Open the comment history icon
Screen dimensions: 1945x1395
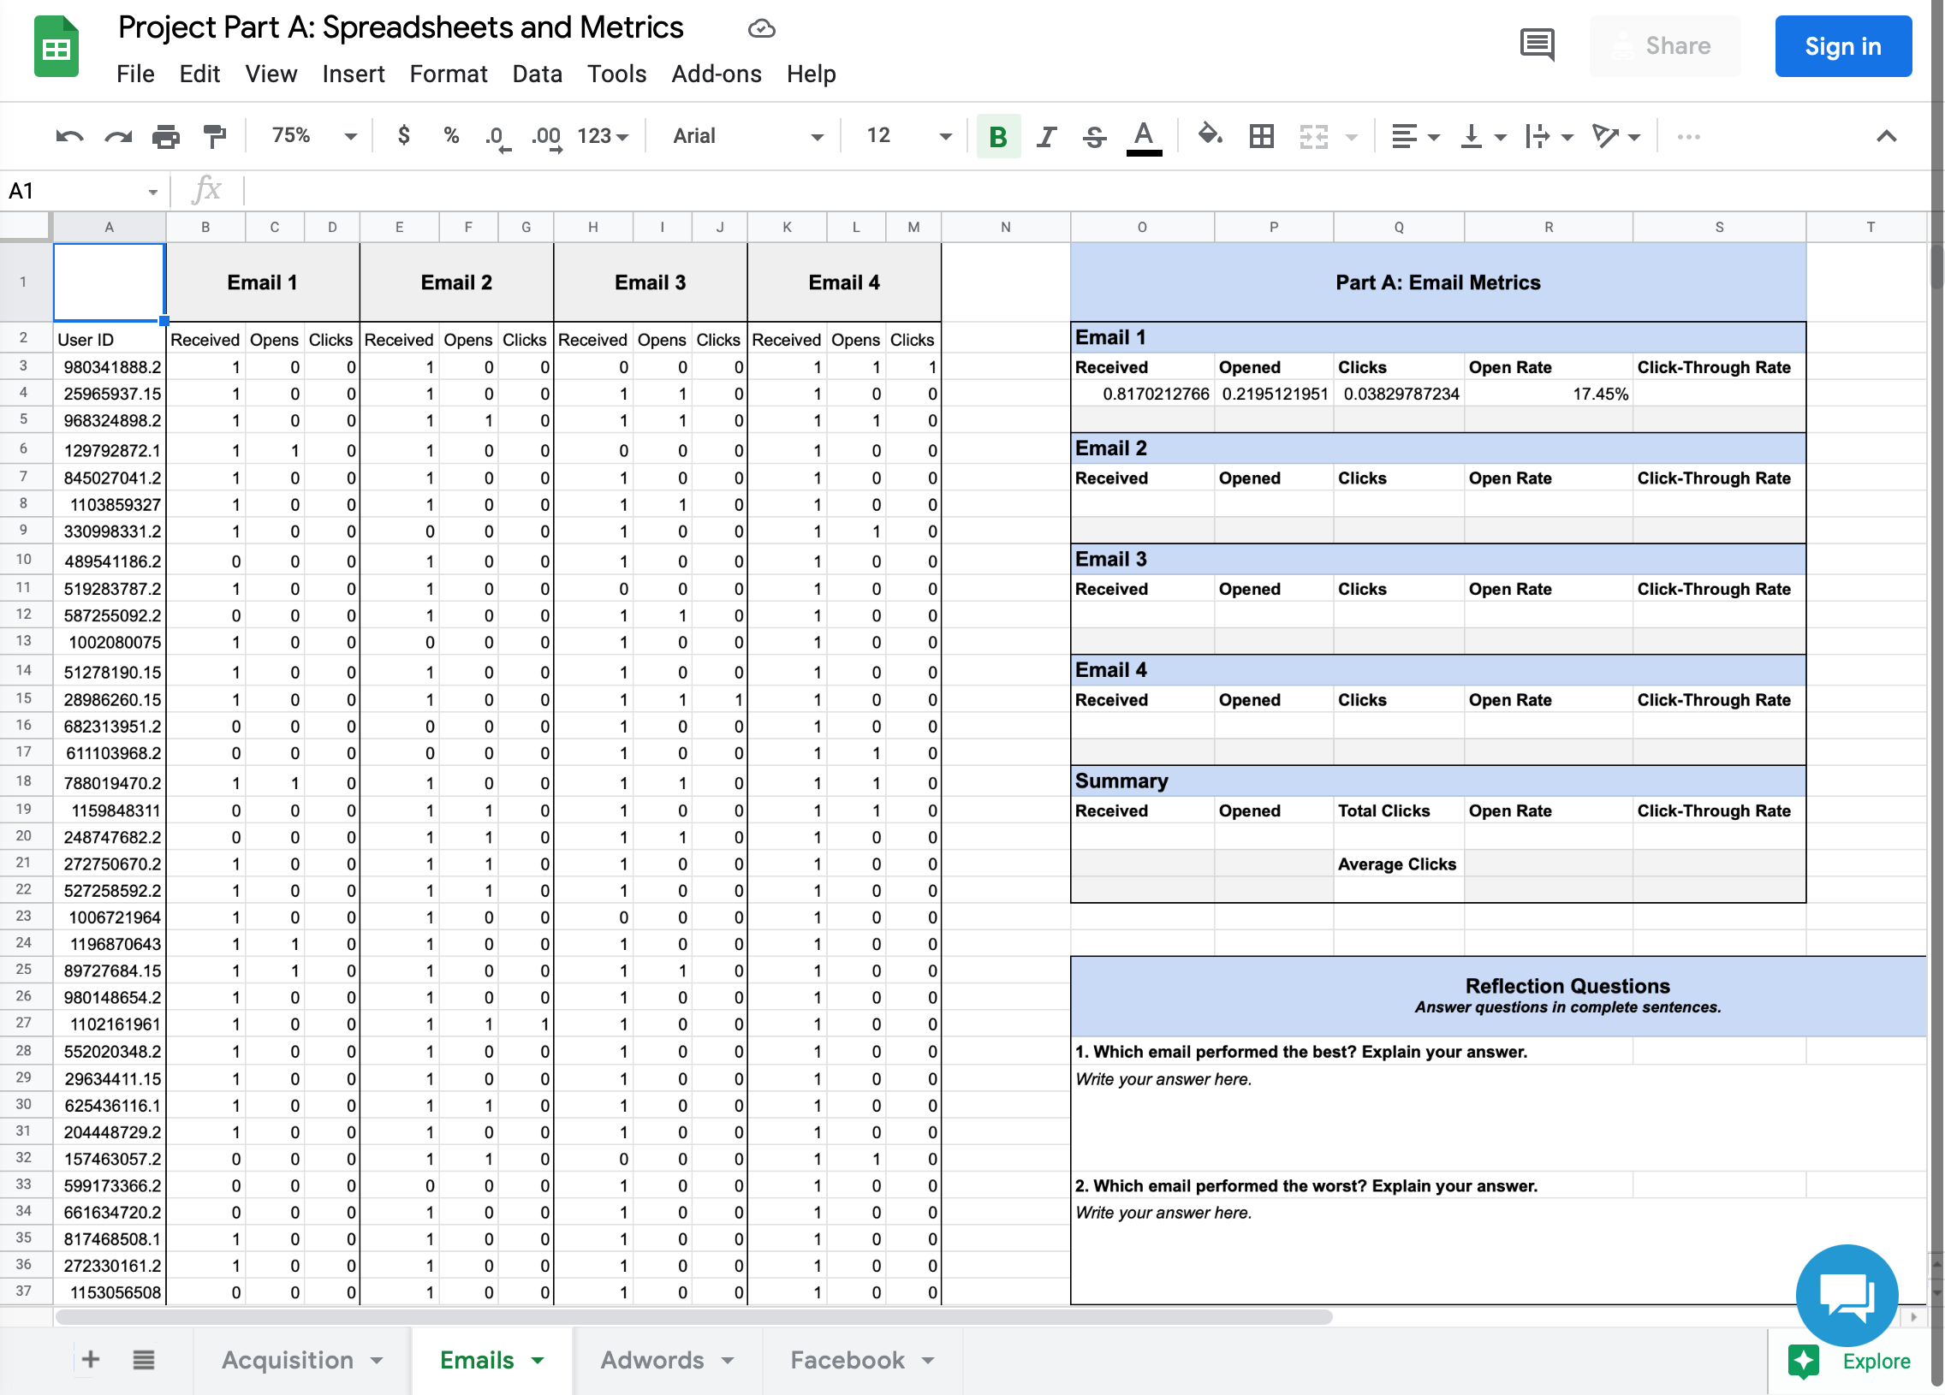pyautogui.click(x=1537, y=45)
